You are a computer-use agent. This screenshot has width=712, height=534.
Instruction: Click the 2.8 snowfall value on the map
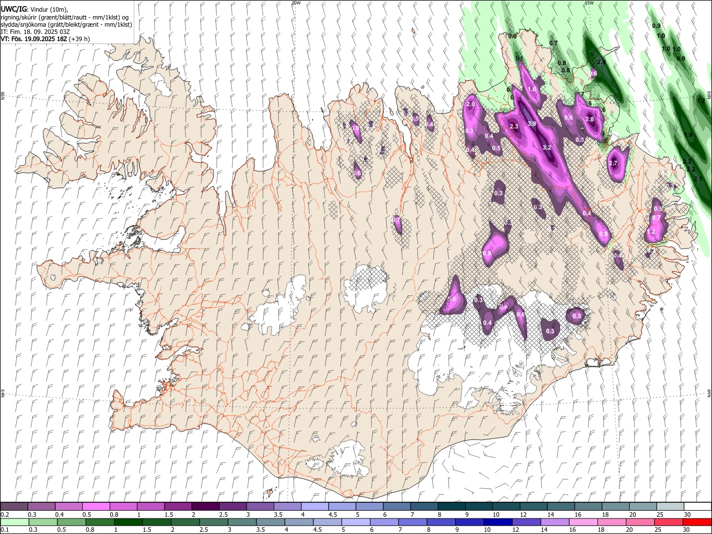[x=590, y=119]
